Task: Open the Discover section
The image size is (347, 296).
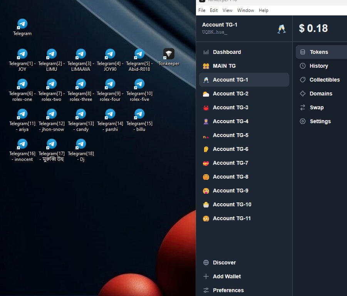Action: (x=244, y=263)
